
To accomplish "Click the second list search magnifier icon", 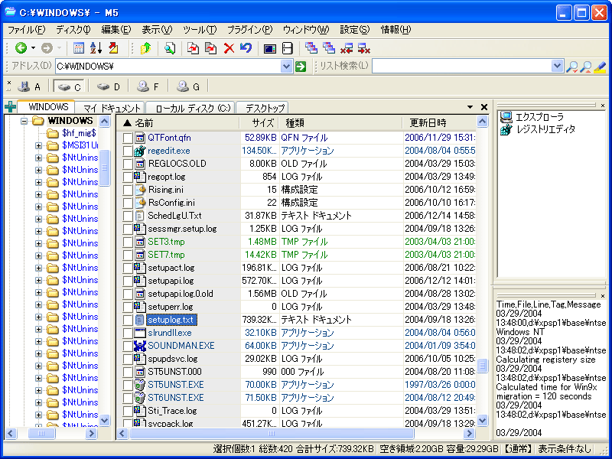I will [x=585, y=67].
